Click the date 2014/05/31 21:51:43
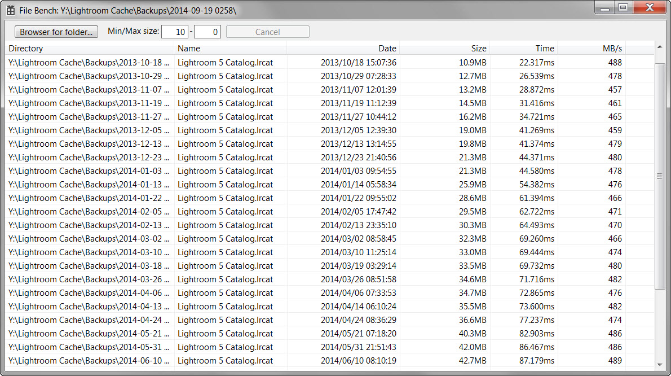671x376 pixels. (359, 347)
